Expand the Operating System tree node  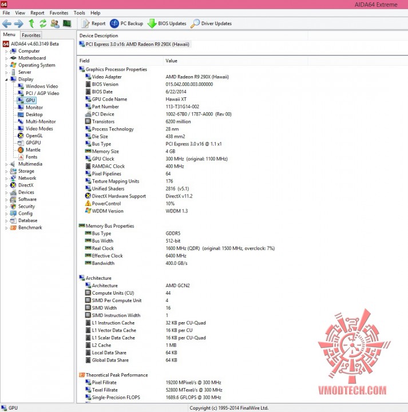[x=6, y=65]
